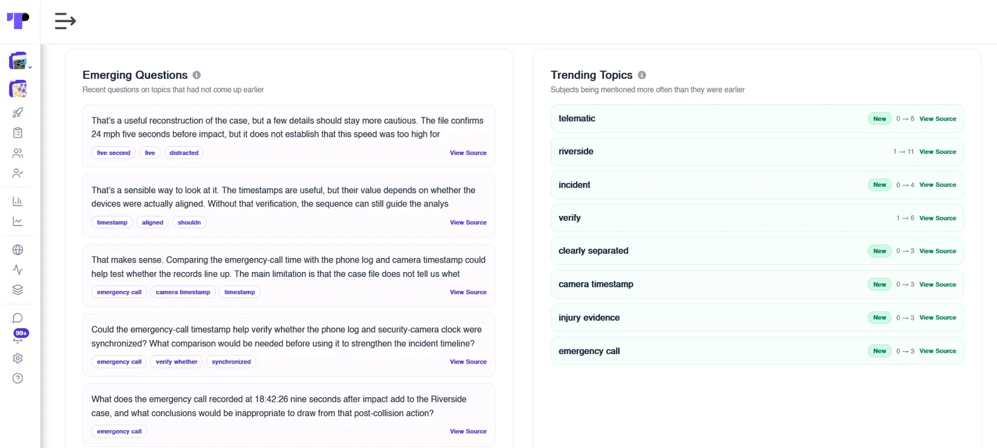Open the activity pulse icon in sidebar
The image size is (997, 448).
click(18, 269)
